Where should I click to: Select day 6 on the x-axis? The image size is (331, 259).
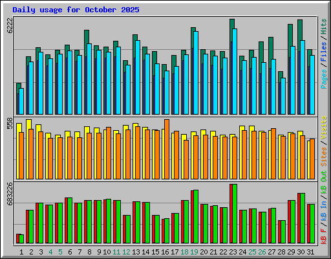(70, 252)
